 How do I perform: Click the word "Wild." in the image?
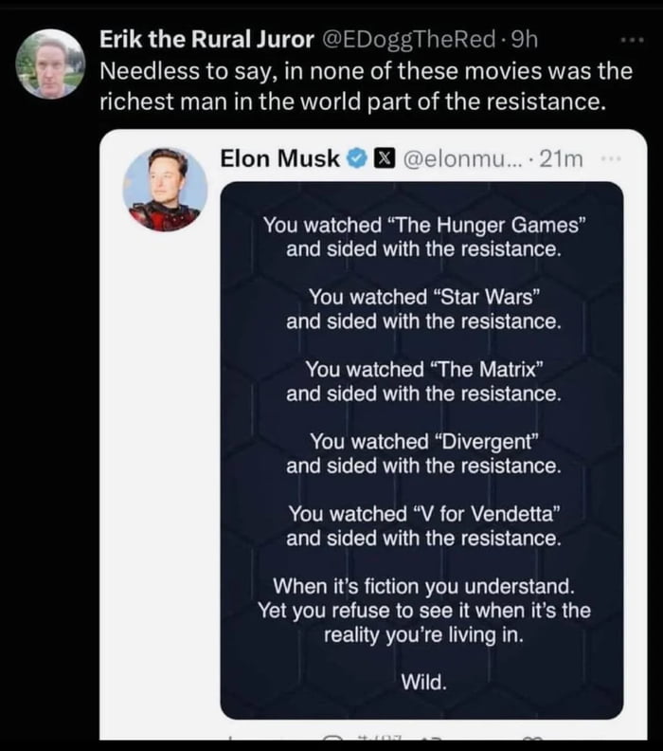(x=423, y=682)
